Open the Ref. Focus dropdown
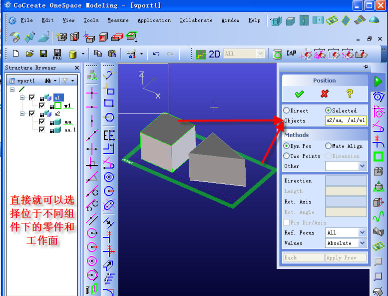The width and height of the screenshot is (388, 296). (x=362, y=232)
